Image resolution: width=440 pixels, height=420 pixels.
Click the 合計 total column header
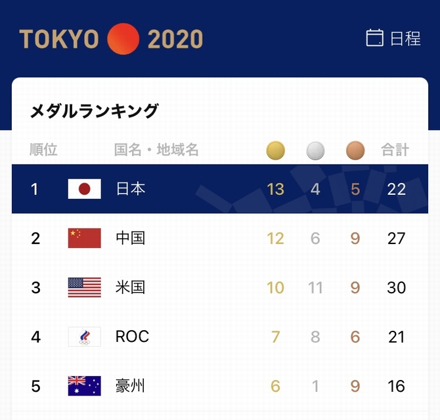395,150
